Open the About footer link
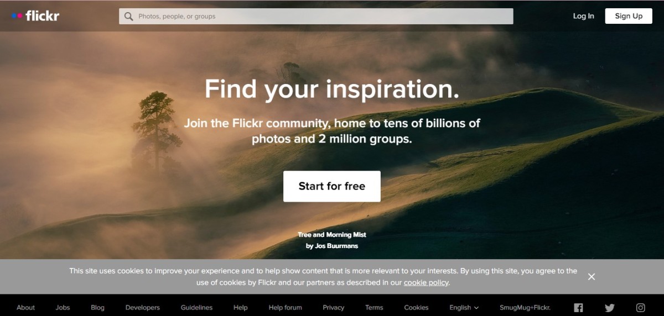Viewport: 664px width, 316px height. click(x=25, y=308)
